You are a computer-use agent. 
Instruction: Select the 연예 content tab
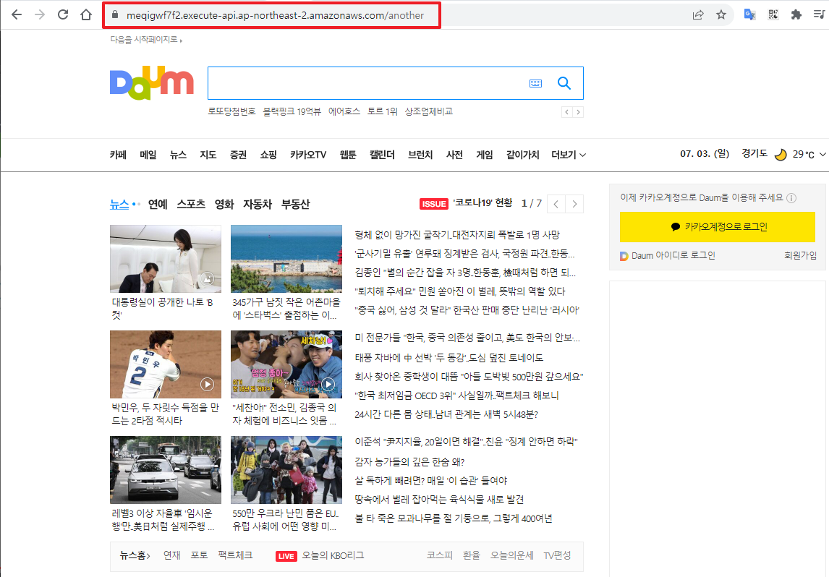[x=158, y=204]
